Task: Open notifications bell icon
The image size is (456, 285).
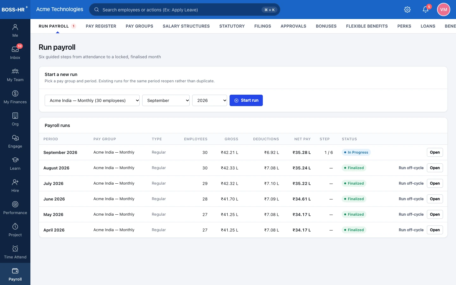Action: [426, 9]
